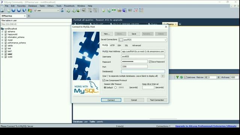240x135 pixels.
Task: Open the File menu
Action: tap(7, 6)
